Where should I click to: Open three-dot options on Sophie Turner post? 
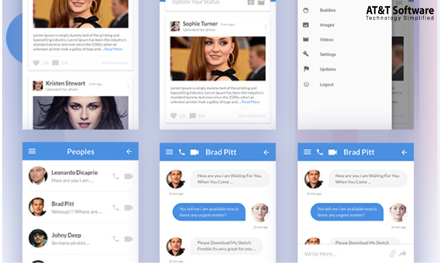pos(265,27)
